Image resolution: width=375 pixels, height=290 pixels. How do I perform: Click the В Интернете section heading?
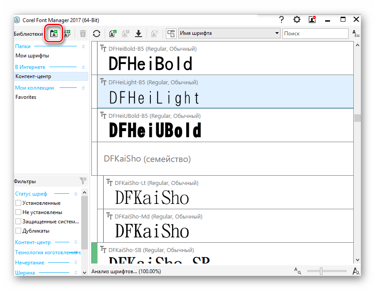(30, 67)
